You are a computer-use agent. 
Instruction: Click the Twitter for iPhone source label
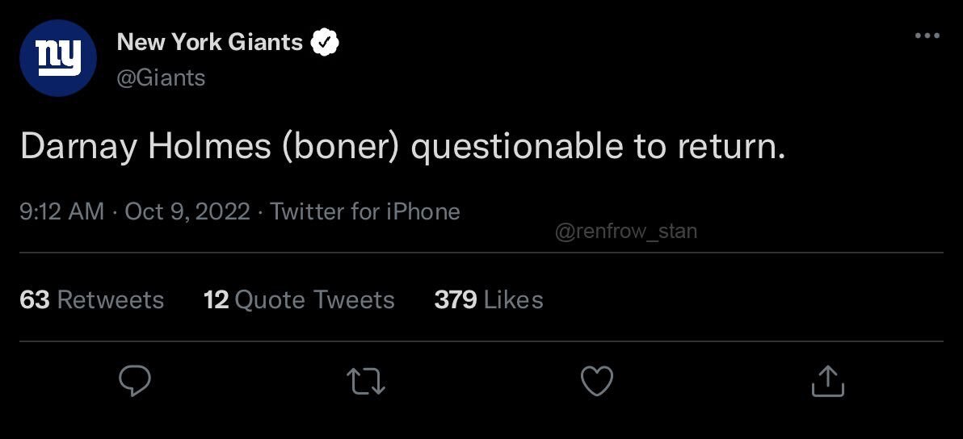[x=365, y=211]
